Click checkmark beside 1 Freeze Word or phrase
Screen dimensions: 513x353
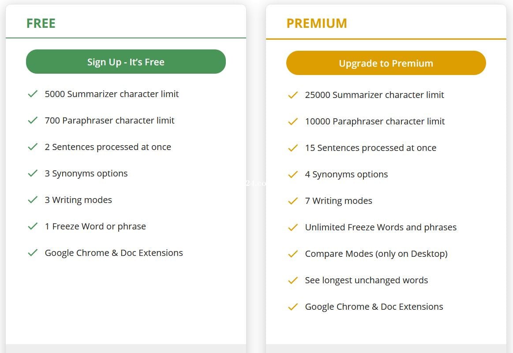(33, 226)
